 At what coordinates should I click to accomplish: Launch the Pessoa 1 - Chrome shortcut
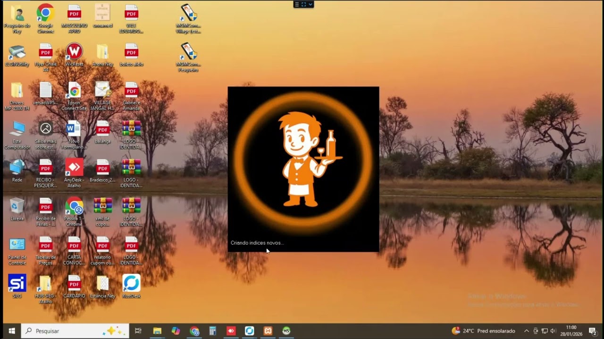tap(74, 212)
